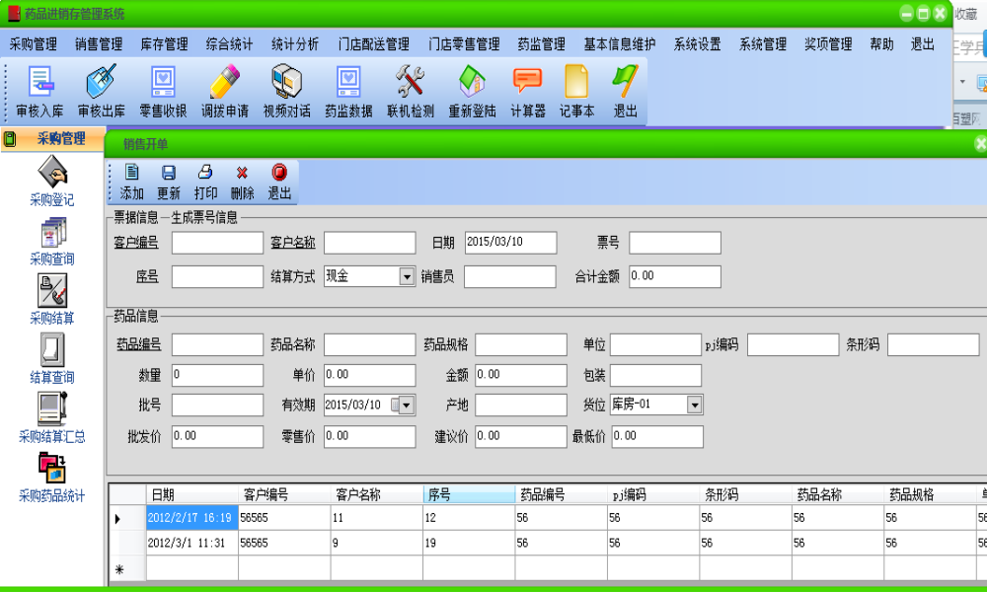This screenshot has width=987, height=592.
Task: Select the cell 2012/3/1 11:31
Action: (x=192, y=543)
